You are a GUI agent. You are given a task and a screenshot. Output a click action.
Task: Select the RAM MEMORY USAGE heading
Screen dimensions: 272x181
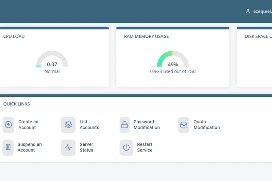coord(147,36)
